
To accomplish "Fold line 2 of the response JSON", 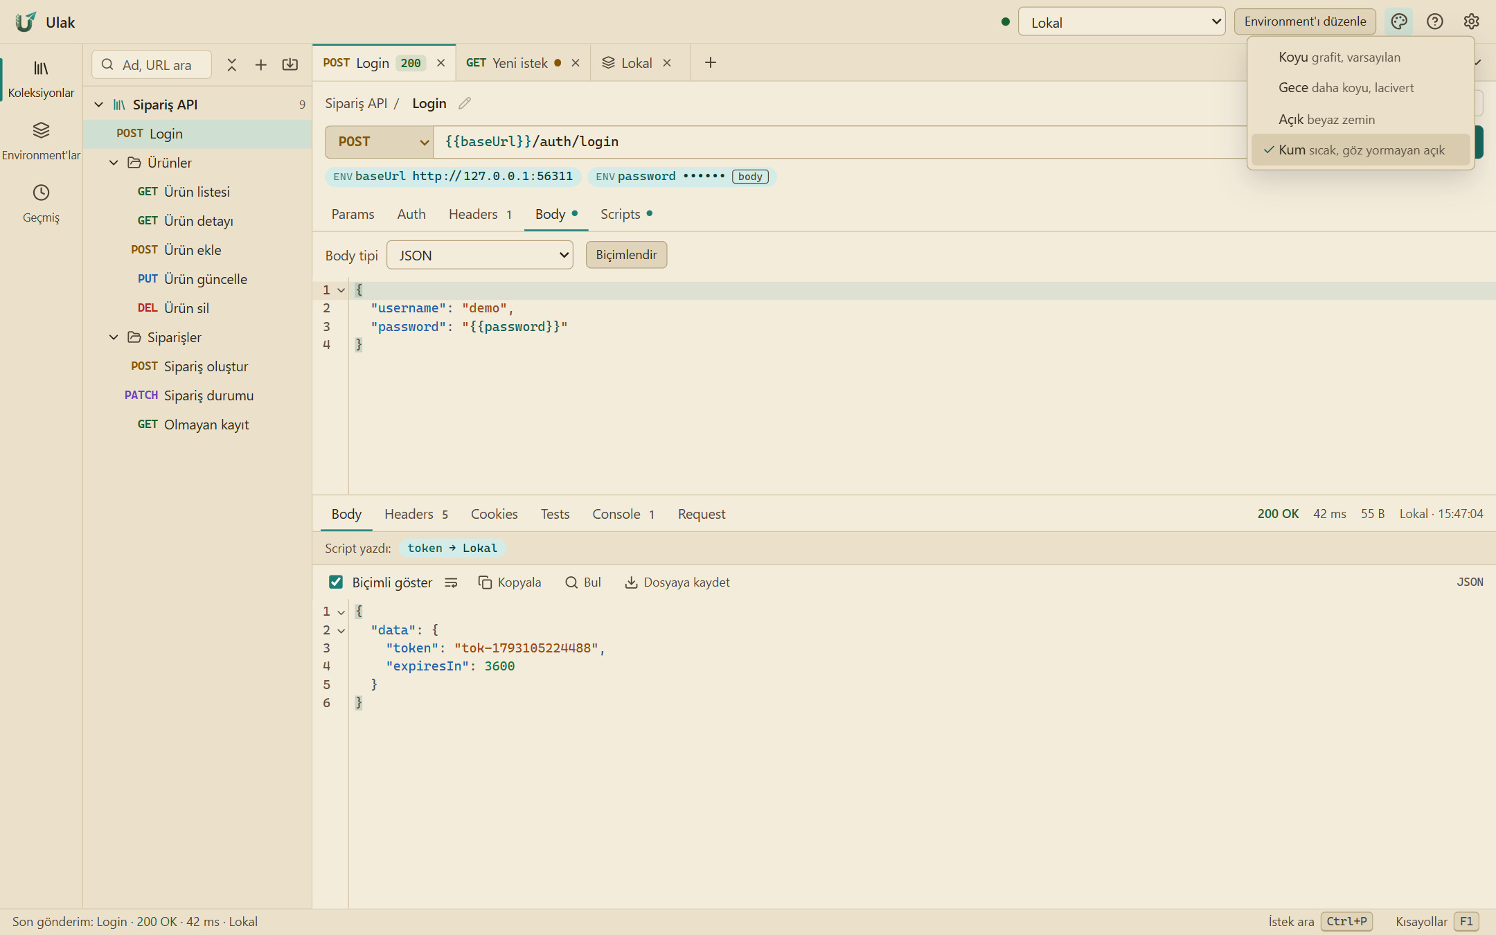I will pos(341,630).
